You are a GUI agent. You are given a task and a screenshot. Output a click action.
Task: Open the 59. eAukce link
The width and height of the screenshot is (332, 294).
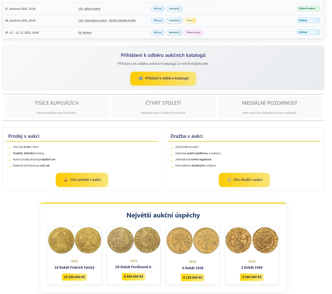85,33
